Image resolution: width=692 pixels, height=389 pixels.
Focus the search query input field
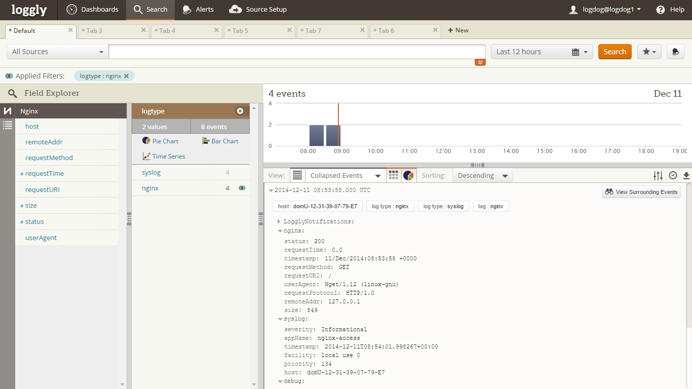(297, 52)
